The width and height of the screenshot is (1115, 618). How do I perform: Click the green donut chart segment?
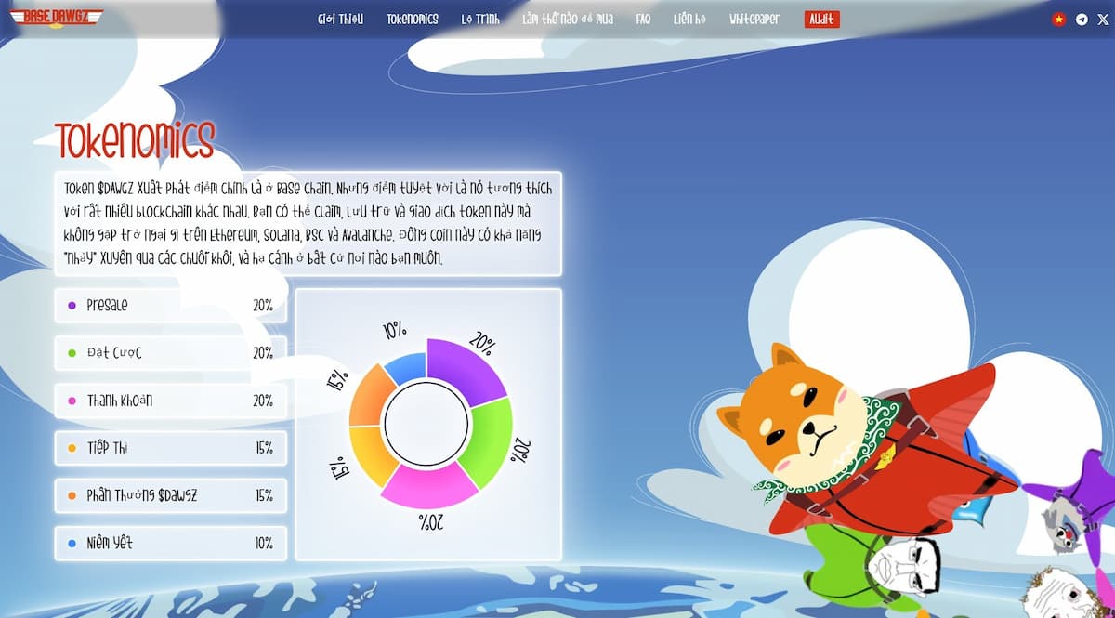(492, 441)
